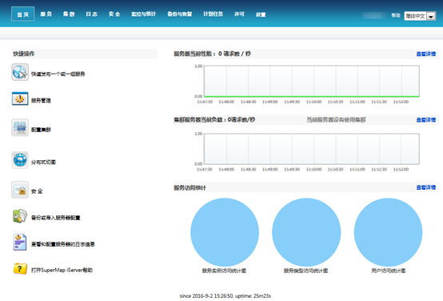Viewport: 443px width, 301px height.
Task: Click the 服务实例访问统计图 caption
Action: click(x=224, y=271)
